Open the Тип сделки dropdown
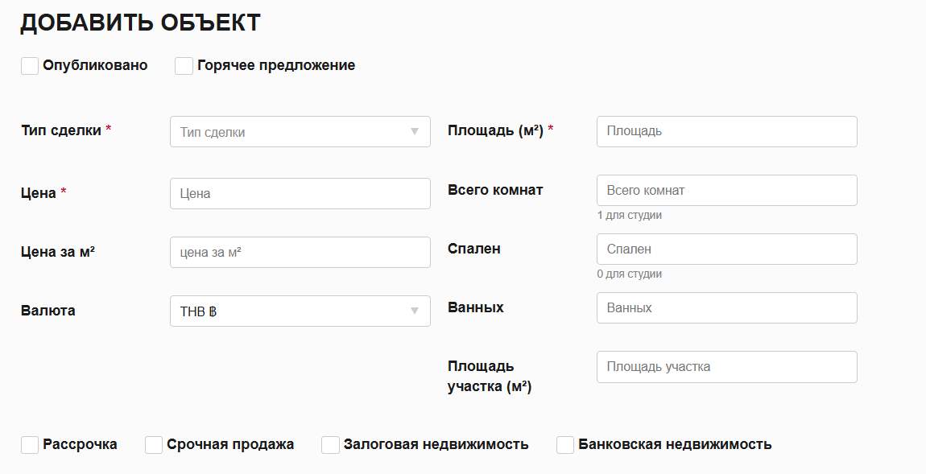Image resolution: width=926 pixels, height=474 pixels. tap(300, 132)
